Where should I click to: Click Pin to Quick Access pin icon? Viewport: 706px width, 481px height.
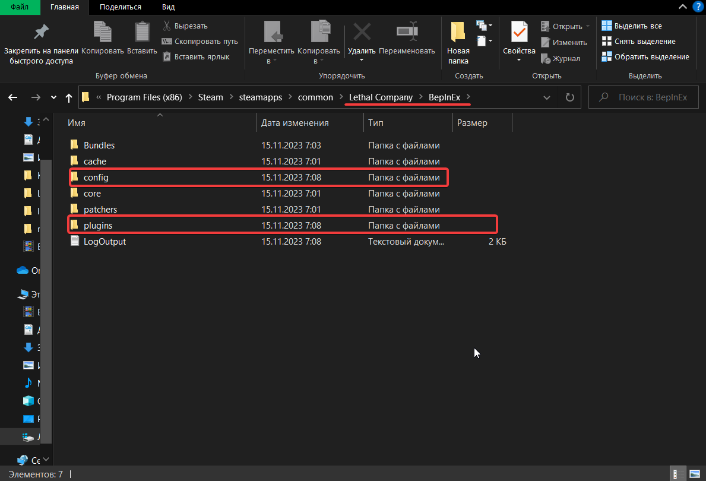pyautogui.click(x=41, y=31)
